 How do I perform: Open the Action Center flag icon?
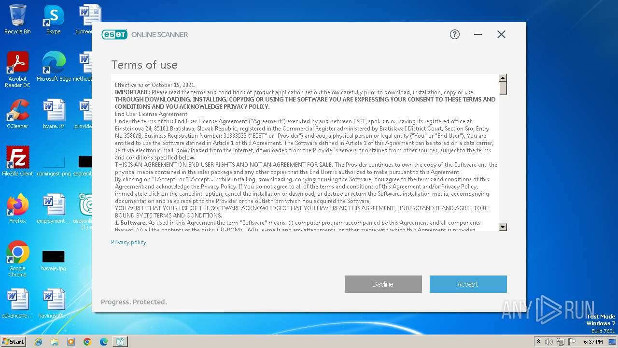(x=572, y=342)
